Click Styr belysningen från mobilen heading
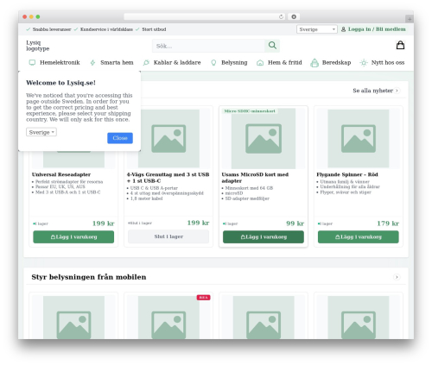Screen dimensions: 432x365 pyautogui.click(x=89, y=277)
